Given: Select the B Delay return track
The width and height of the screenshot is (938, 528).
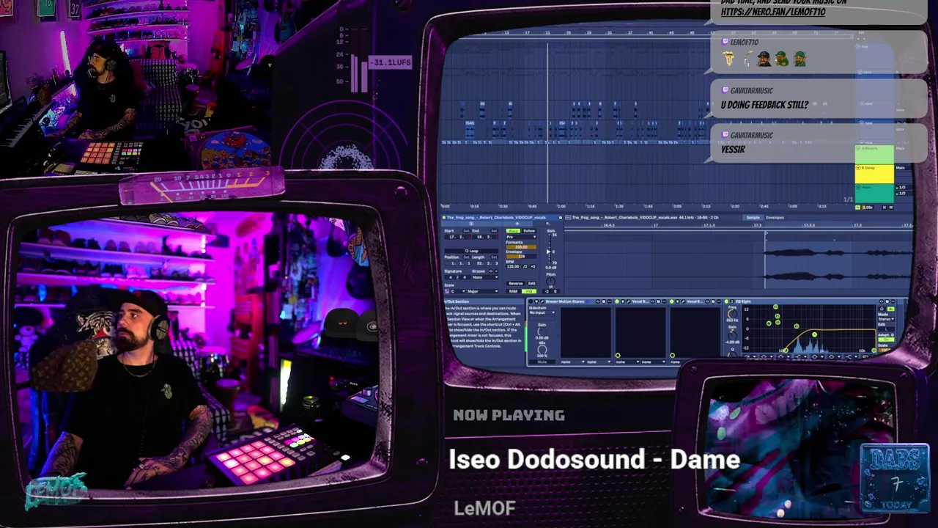Looking at the screenshot, I should point(874,174).
